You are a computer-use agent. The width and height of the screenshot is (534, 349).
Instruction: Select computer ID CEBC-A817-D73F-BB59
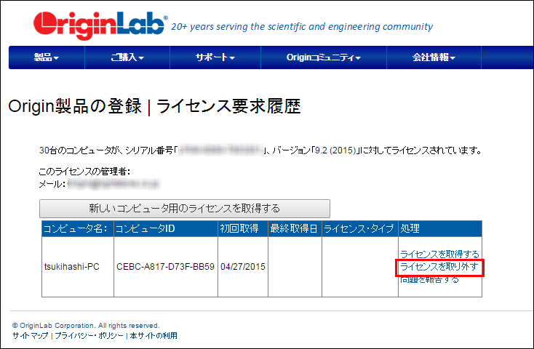pyautogui.click(x=166, y=267)
